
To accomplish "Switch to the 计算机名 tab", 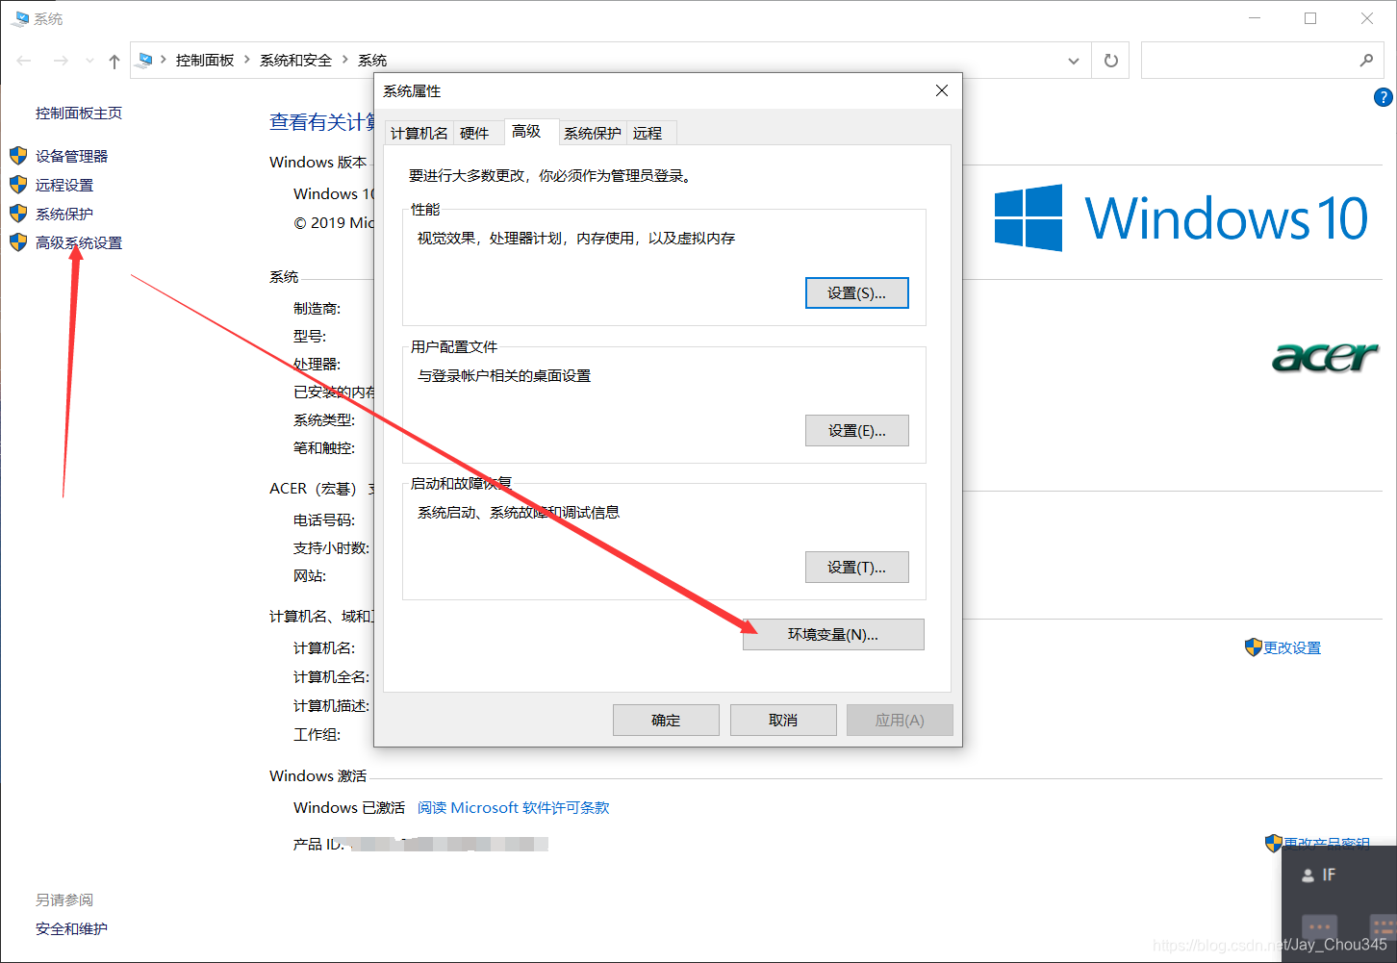I will [419, 133].
